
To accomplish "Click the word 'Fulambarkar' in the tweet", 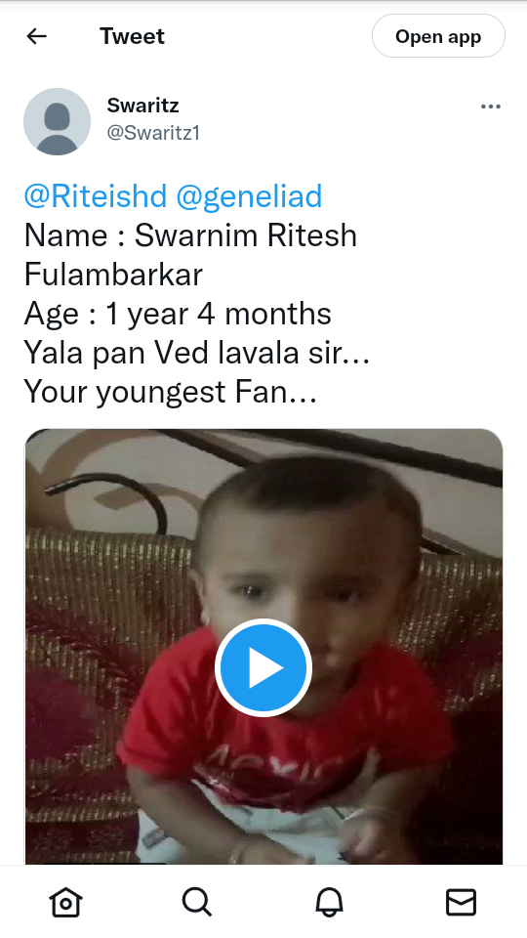I will point(113,275).
